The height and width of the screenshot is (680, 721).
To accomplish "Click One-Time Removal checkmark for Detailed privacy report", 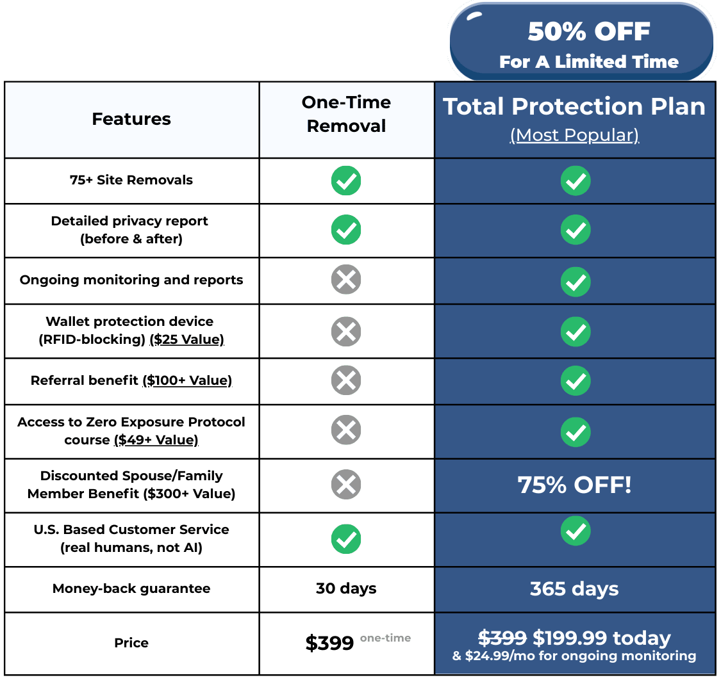I will point(346,230).
